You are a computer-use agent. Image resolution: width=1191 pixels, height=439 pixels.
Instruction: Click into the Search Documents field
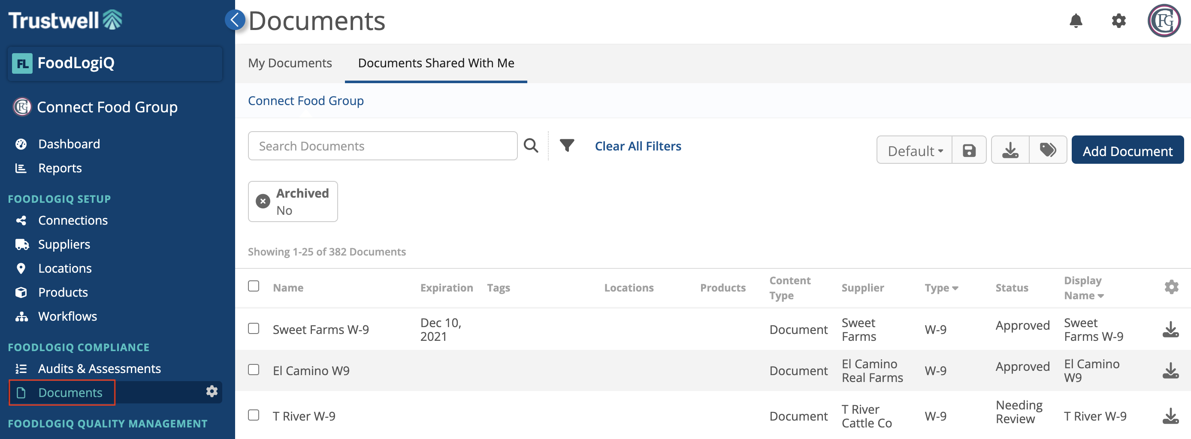point(382,146)
